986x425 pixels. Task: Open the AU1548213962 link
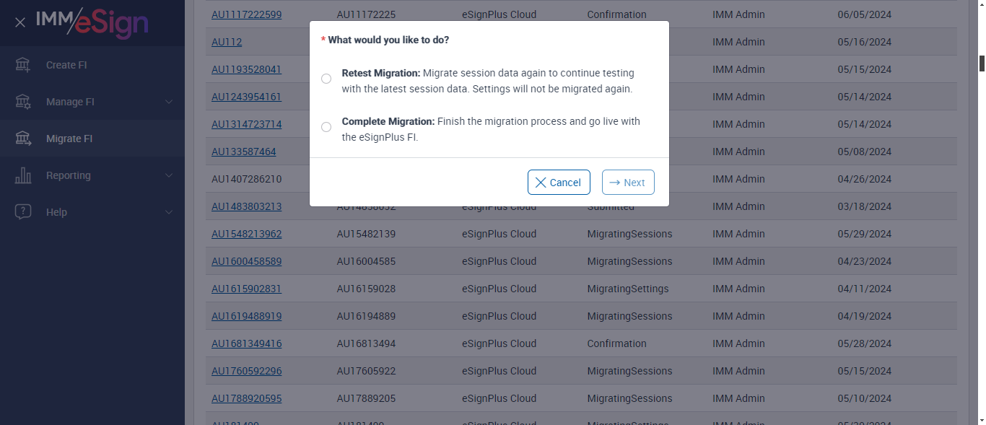pyautogui.click(x=246, y=234)
